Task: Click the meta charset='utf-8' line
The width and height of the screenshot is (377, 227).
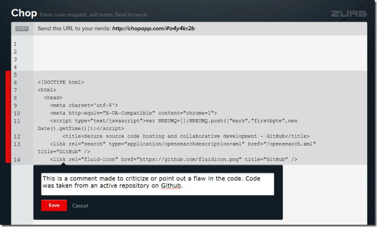Action: point(84,105)
